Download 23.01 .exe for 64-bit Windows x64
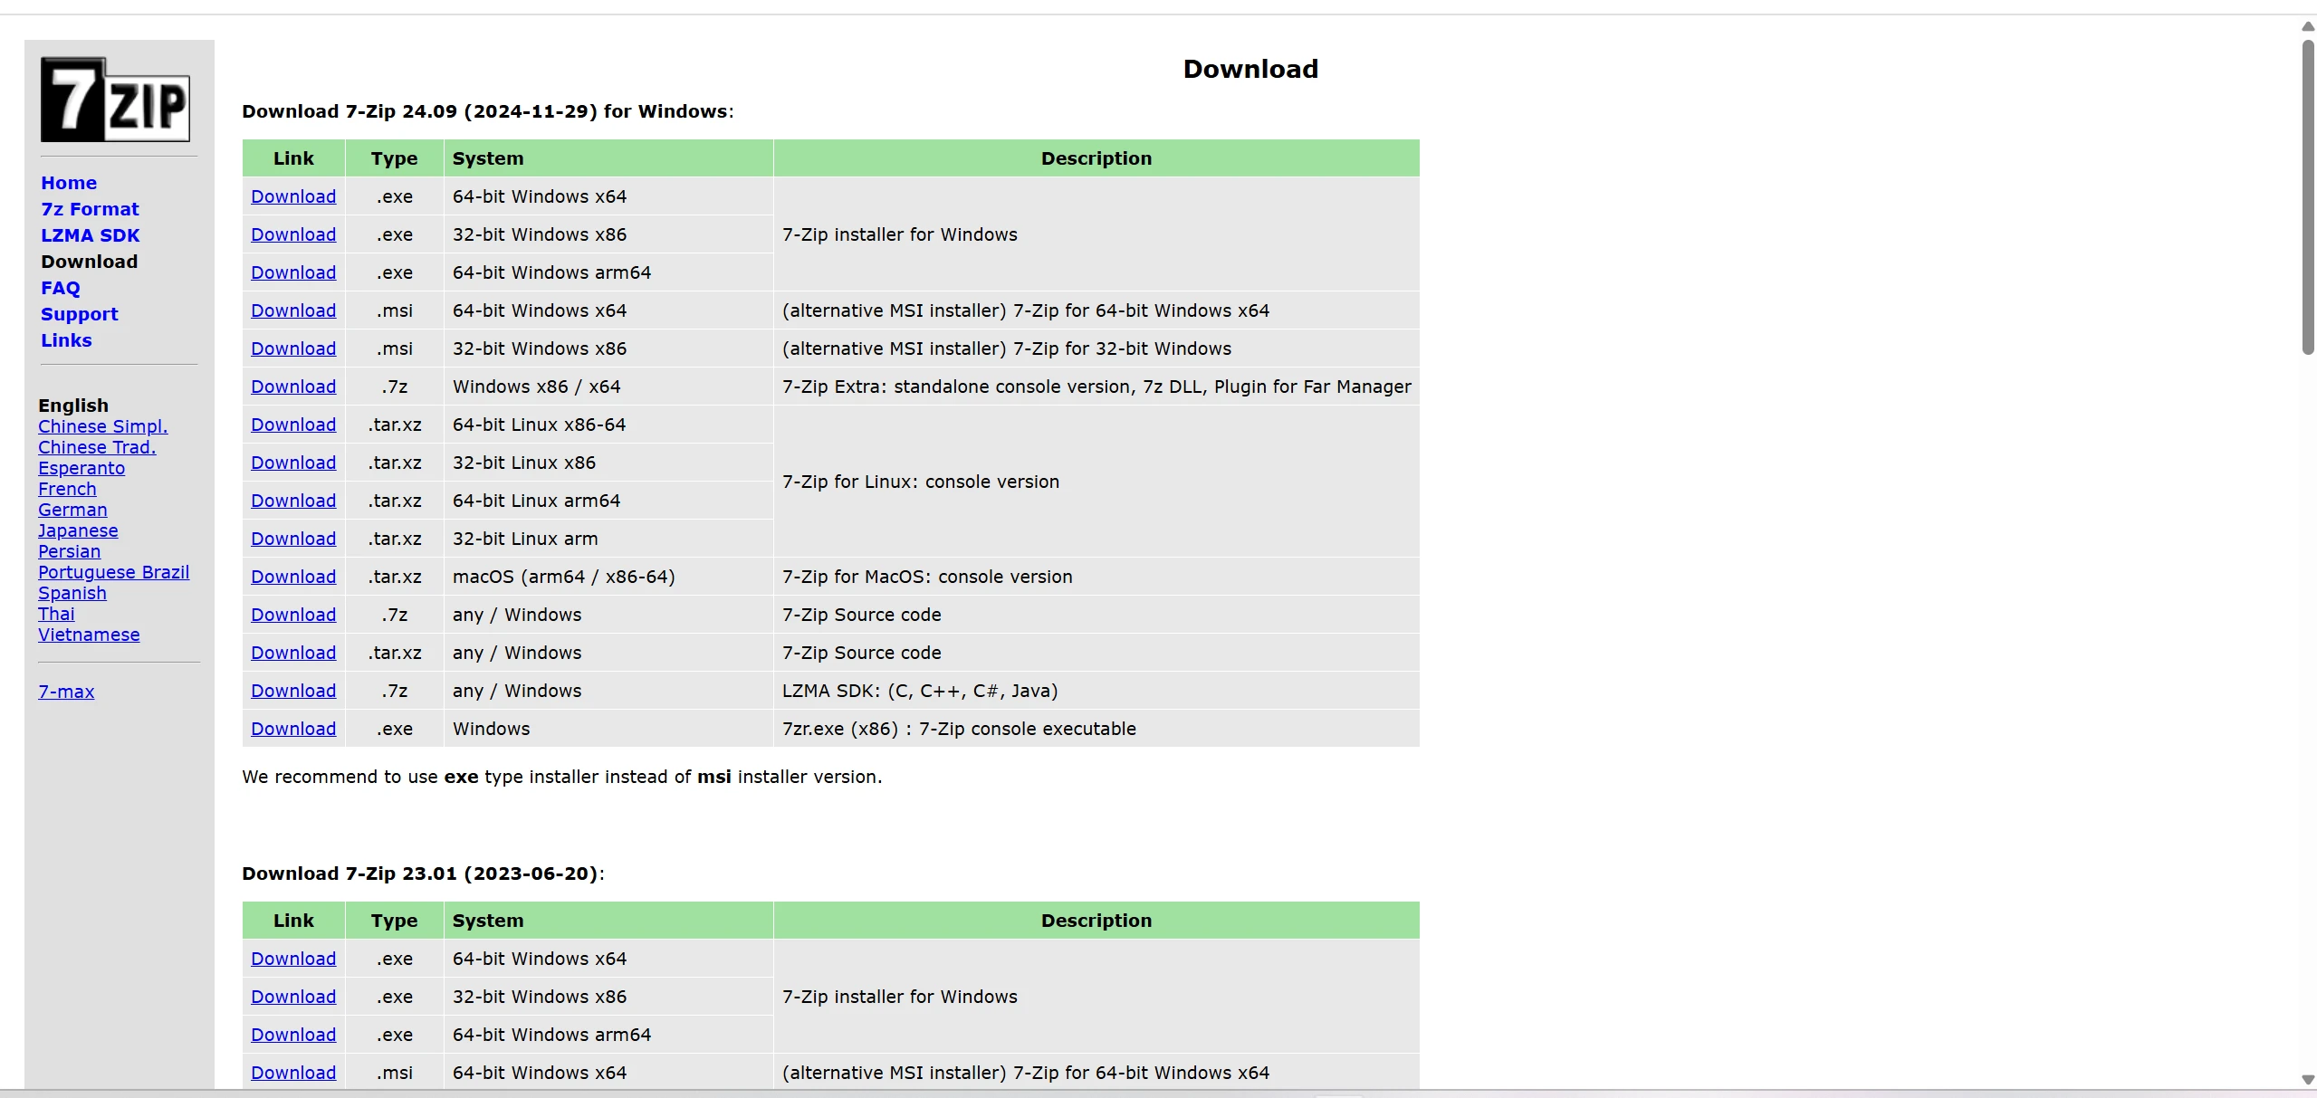This screenshot has width=2317, height=1098. pyautogui.click(x=293, y=959)
